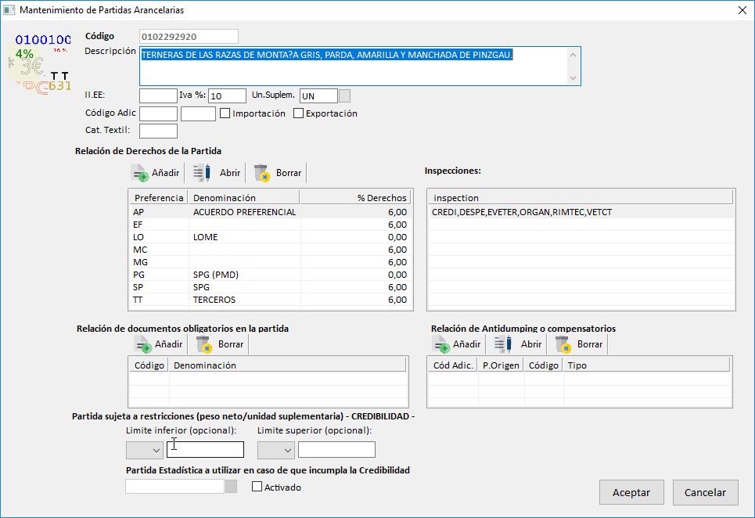Sort by the Preferencia column header
The width and height of the screenshot is (755, 518).
pos(159,198)
